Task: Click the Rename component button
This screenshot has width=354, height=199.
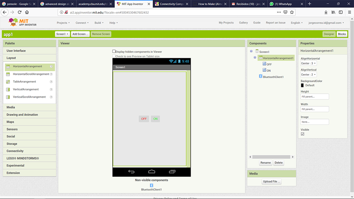Action: tap(265, 163)
